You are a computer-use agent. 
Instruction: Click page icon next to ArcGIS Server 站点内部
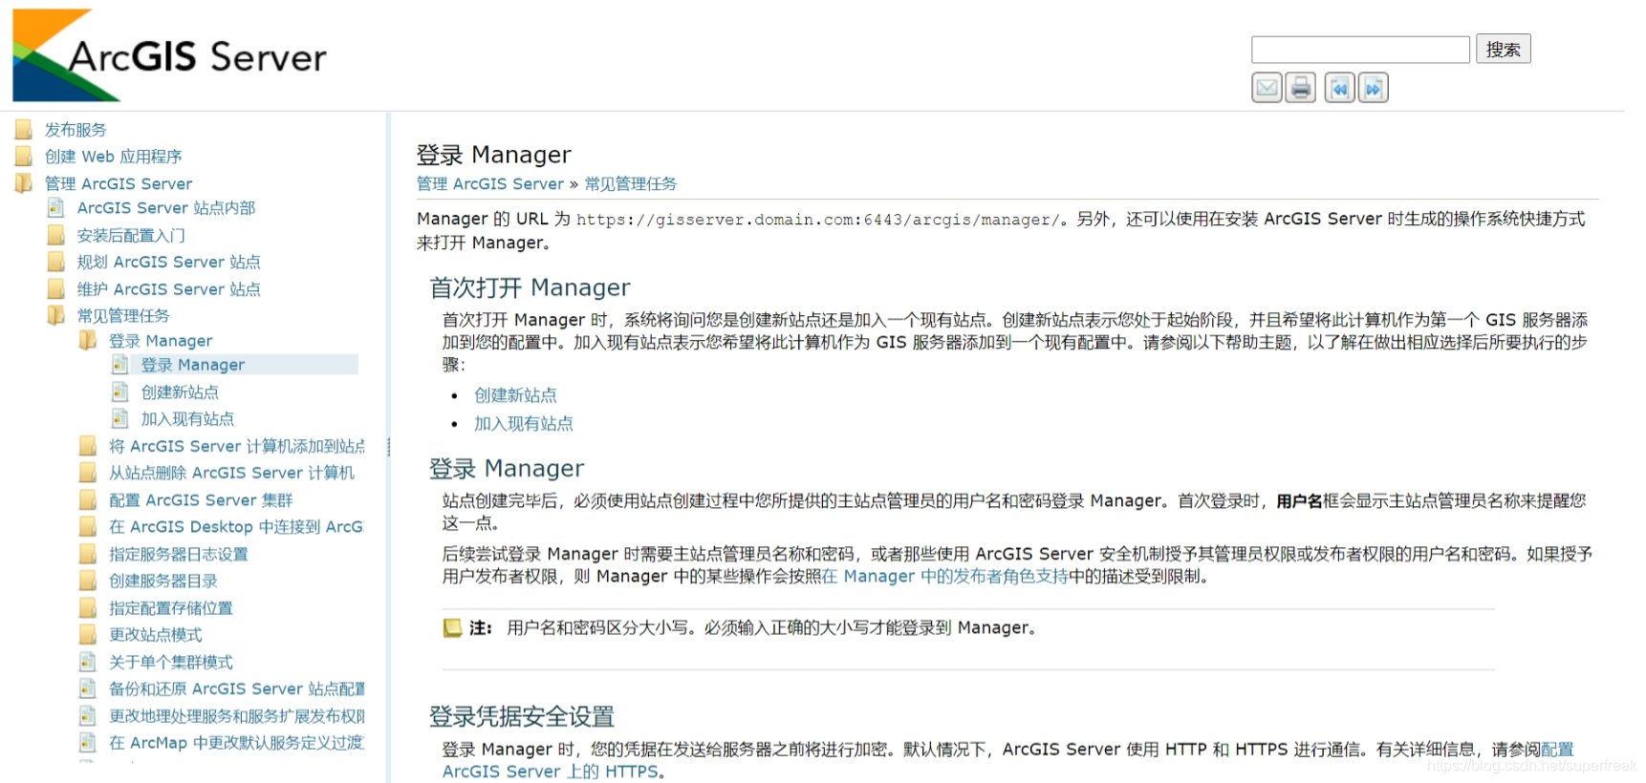coord(56,207)
